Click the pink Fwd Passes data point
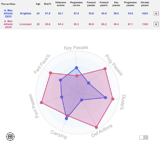Viewport: 160px width, 143px height. tap(41, 102)
